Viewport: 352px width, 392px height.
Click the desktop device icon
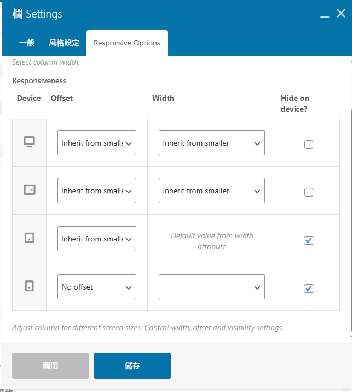coord(29,142)
